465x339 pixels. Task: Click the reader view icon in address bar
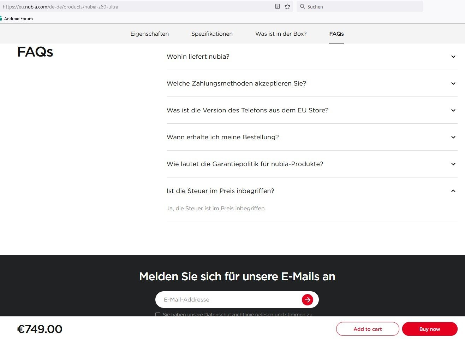[x=278, y=6]
